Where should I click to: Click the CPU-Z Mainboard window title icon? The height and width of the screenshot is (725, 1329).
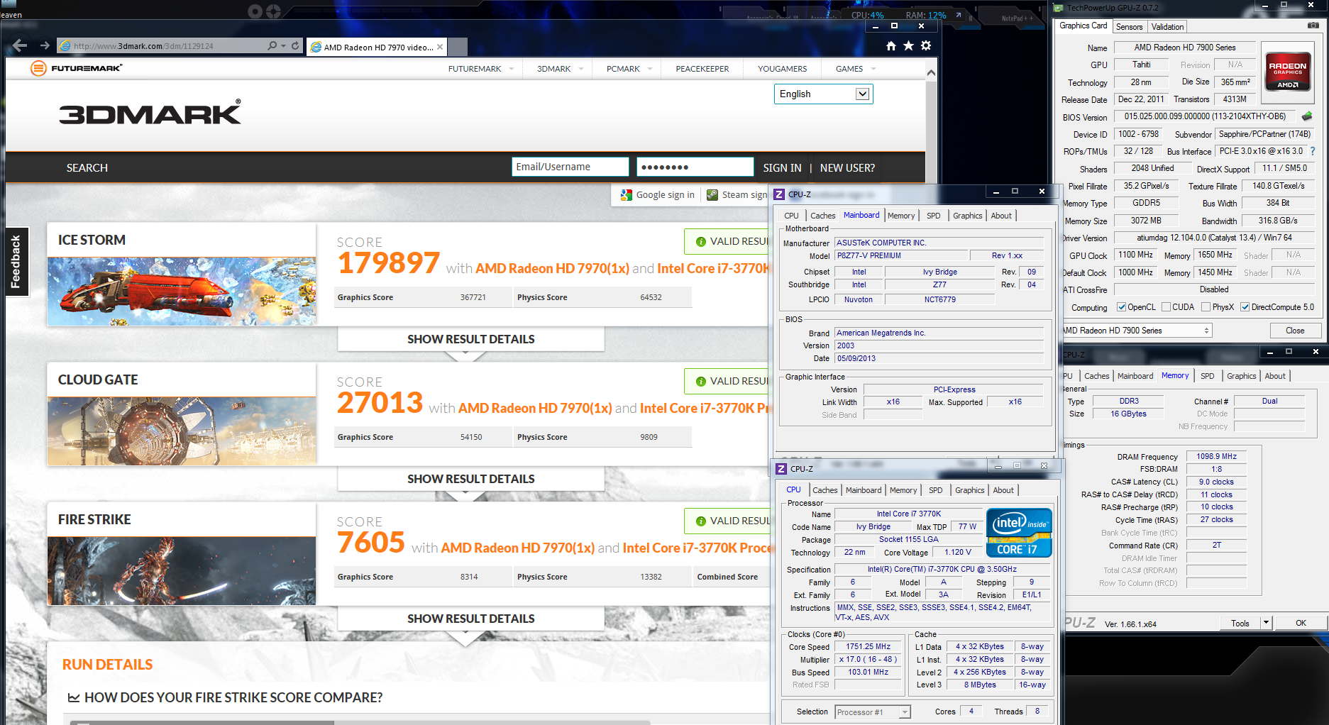779,194
